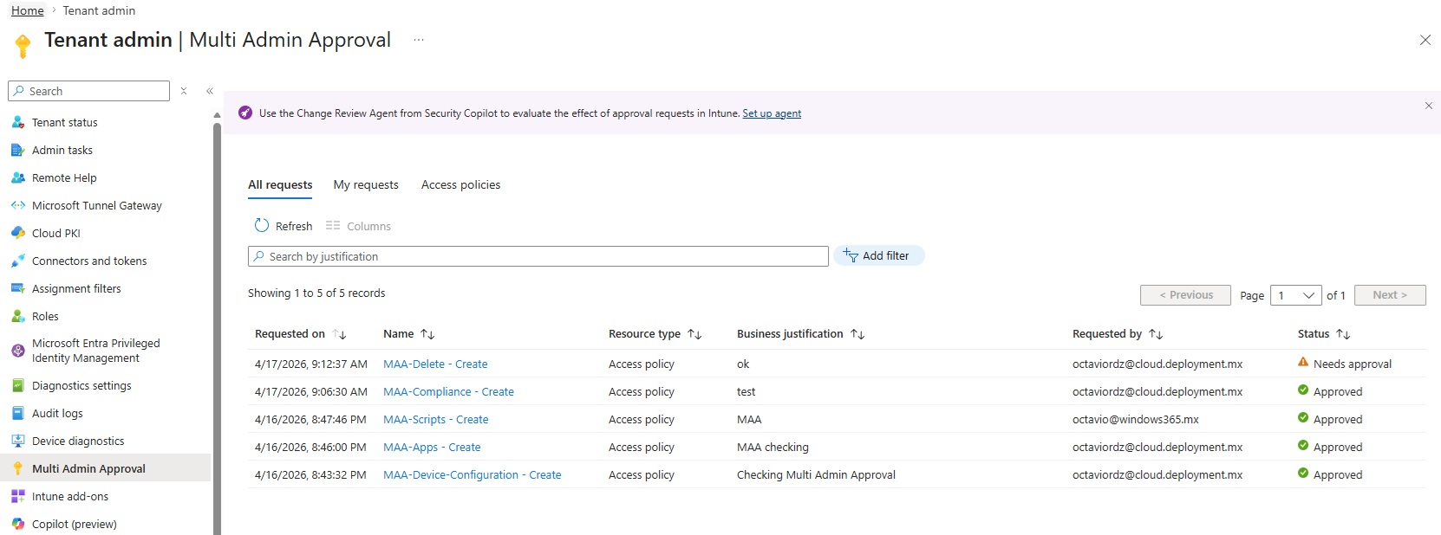Viewport: 1441px width, 535px height.
Task: Click the Tenant status sidebar icon
Action: (18, 122)
